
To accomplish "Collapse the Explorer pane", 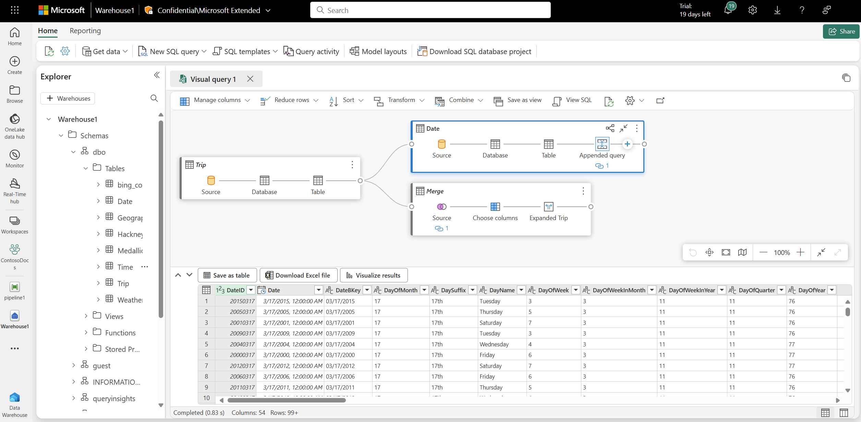I will click(x=157, y=75).
